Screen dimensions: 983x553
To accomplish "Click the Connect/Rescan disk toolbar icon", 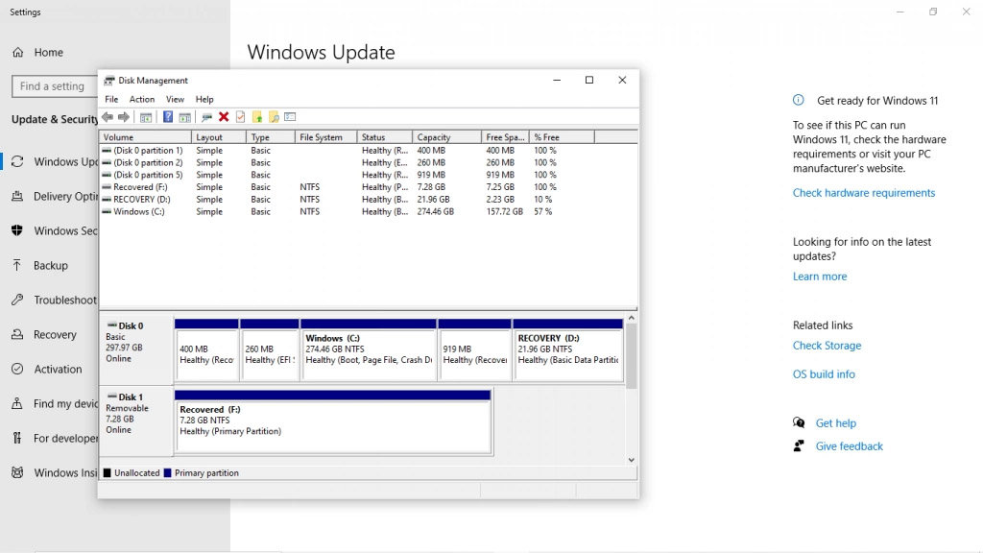I will pos(206,117).
